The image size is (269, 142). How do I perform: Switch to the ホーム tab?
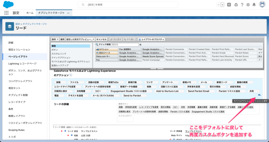[30, 13]
